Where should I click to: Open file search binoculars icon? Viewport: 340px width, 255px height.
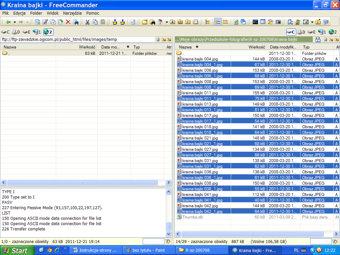coord(152,22)
